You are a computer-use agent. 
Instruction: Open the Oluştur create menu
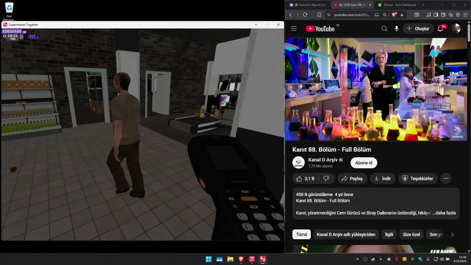(x=418, y=28)
